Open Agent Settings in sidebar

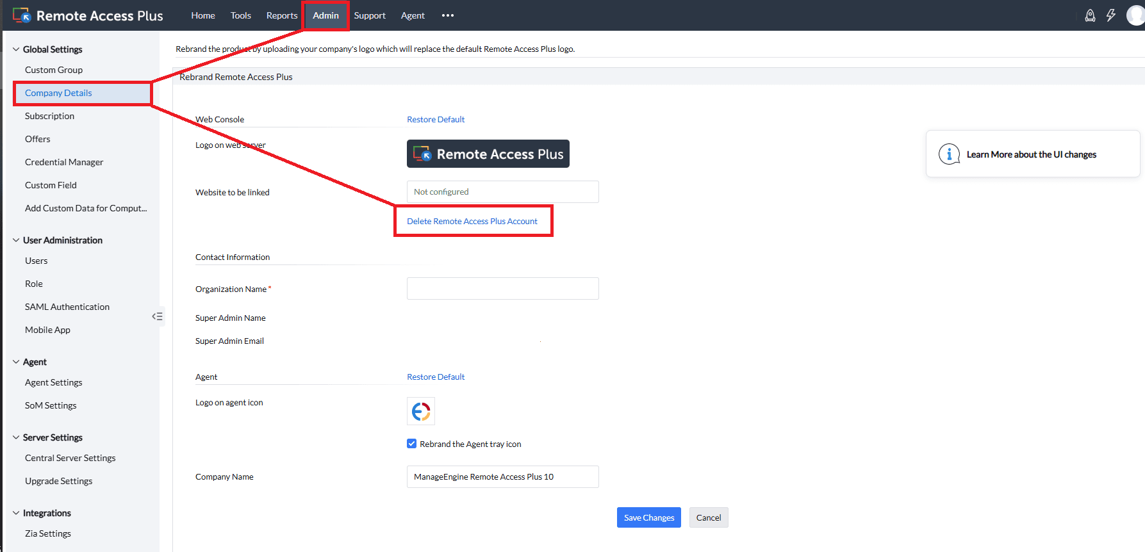click(54, 382)
